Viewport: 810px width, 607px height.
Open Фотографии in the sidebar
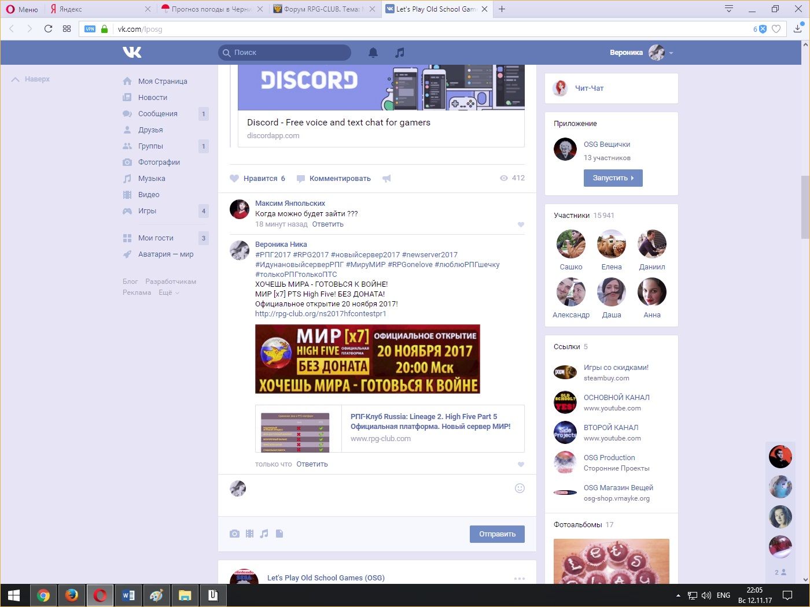tap(159, 162)
